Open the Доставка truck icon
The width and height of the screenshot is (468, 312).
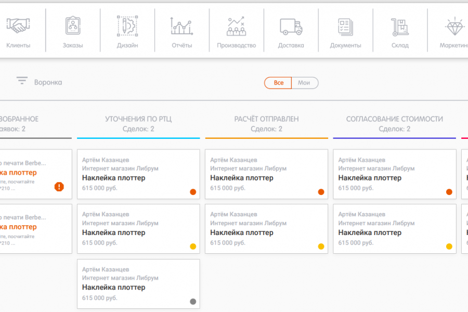[291, 26]
